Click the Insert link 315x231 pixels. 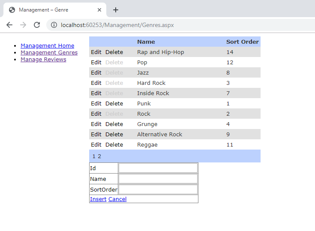tap(98, 199)
